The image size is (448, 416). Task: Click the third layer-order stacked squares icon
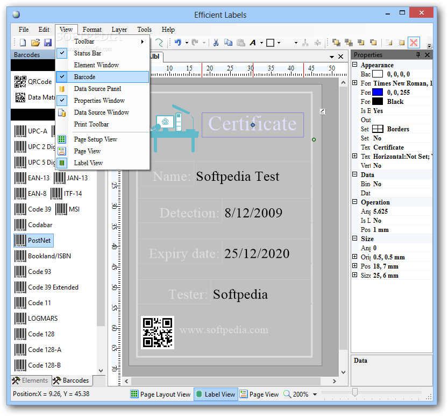361,43
